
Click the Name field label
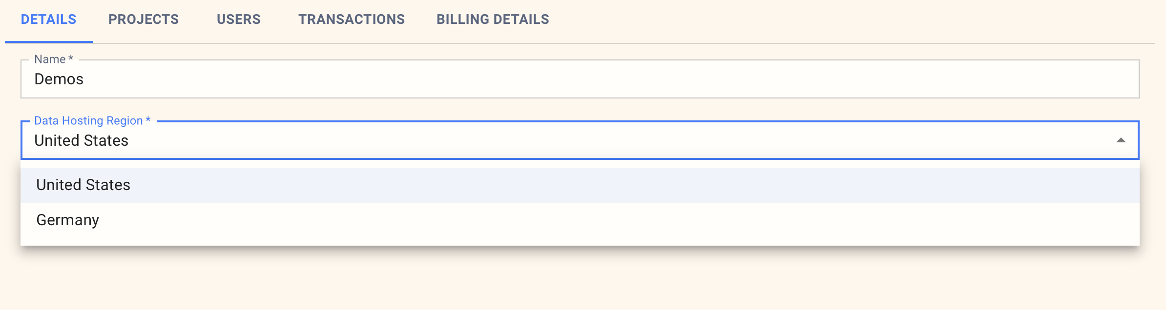[x=50, y=59]
